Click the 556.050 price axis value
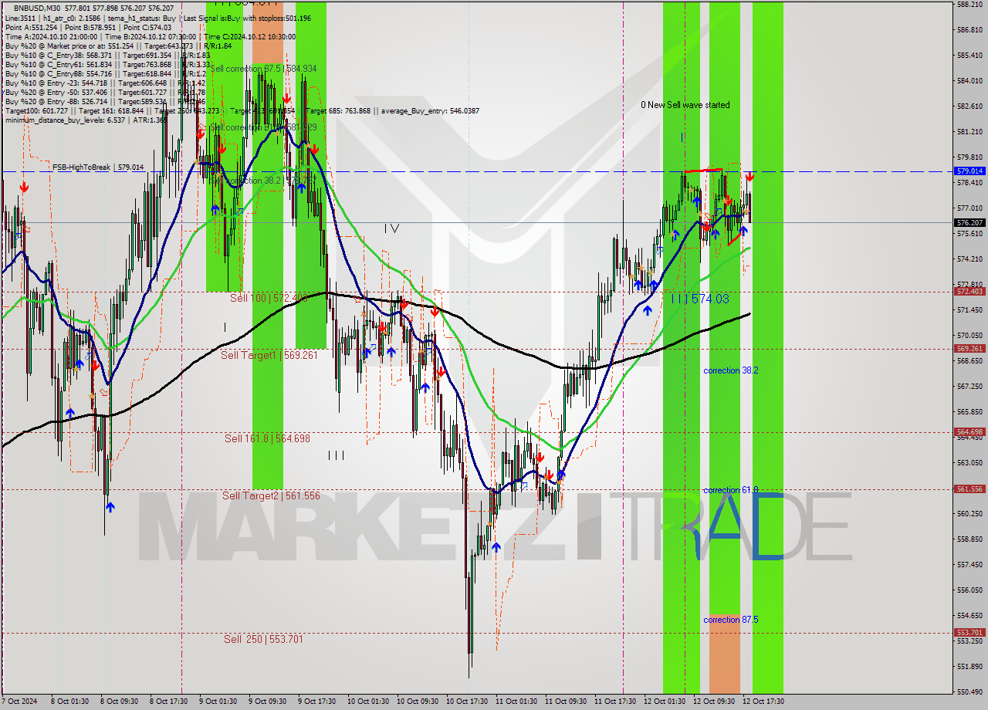The height and width of the screenshot is (710, 988). point(969,590)
